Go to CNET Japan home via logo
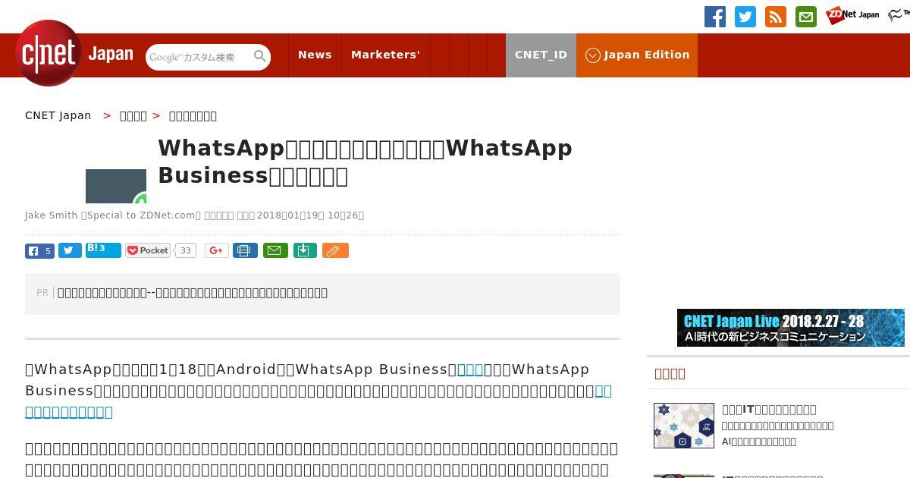Image resolution: width=910 pixels, height=478 pixels. tap(74, 53)
